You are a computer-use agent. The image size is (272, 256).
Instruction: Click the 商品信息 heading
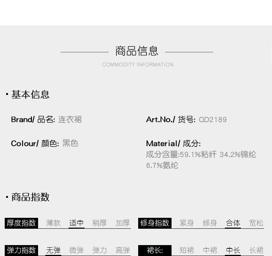click(x=137, y=51)
